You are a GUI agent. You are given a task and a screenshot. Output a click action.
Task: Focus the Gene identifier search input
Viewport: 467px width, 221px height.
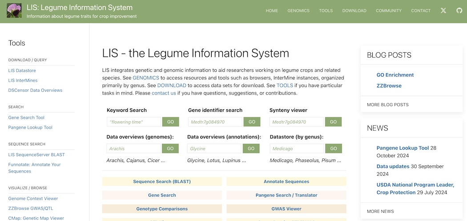tap(215, 122)
